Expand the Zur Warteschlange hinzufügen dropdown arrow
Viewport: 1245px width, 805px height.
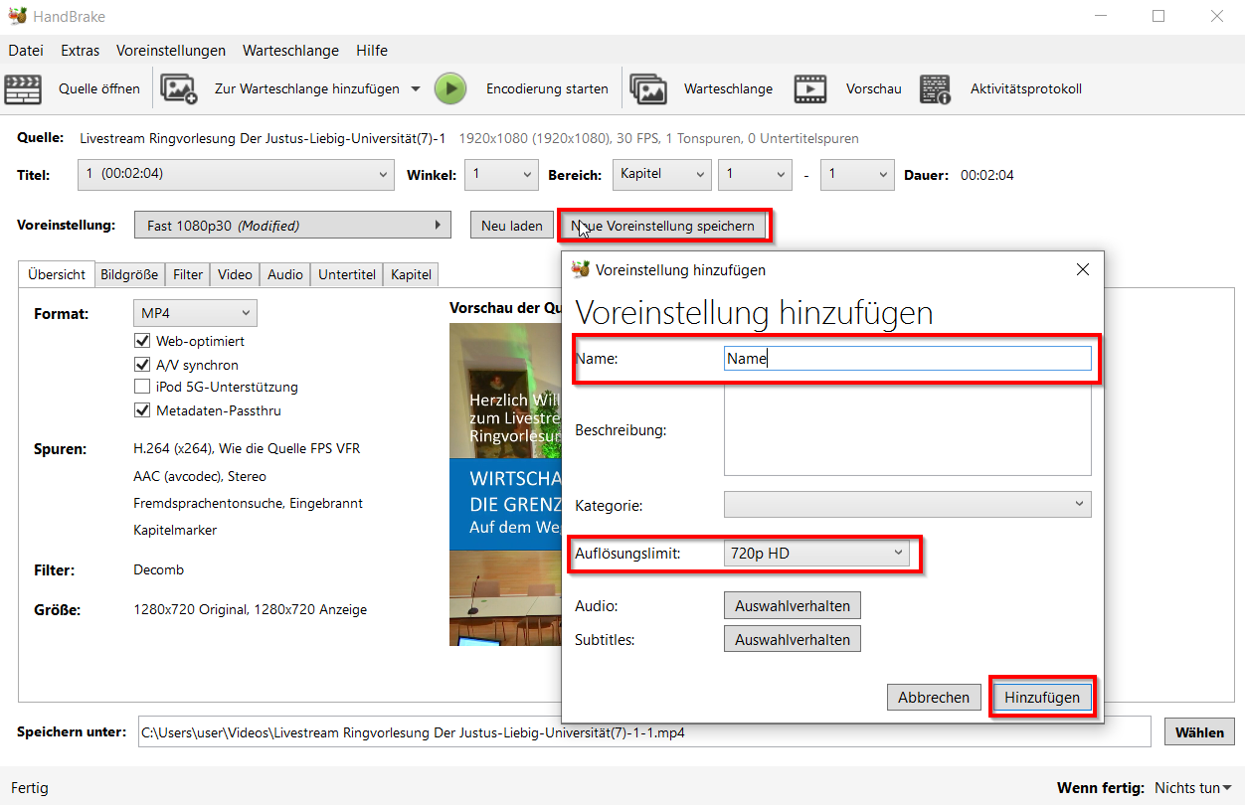click(x=418, y=89)
